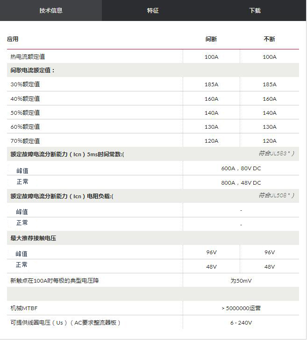Select the 机械MTBF row label
Image resolution: width=307 pixels, height=340 pixels.
coord(24,308)
